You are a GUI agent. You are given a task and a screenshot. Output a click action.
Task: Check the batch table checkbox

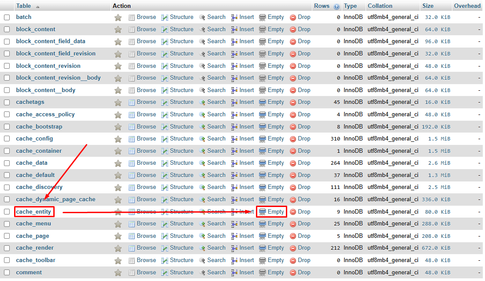[7, 17]
